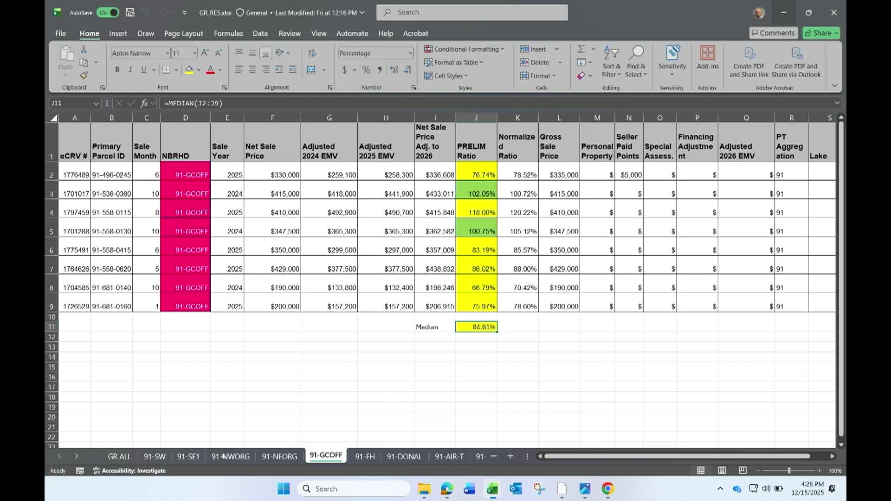Screen dimensions: 891x501
Task: Open the Formulas ribbon tab
Action: pyautogui.click(x=228, y=33)
